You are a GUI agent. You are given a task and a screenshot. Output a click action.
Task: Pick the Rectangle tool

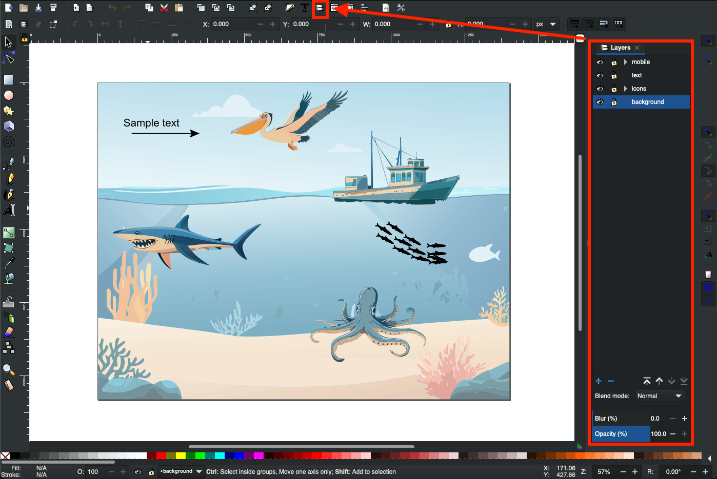(8, 79)
